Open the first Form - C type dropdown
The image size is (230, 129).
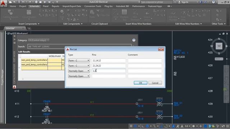pos(79,61)
